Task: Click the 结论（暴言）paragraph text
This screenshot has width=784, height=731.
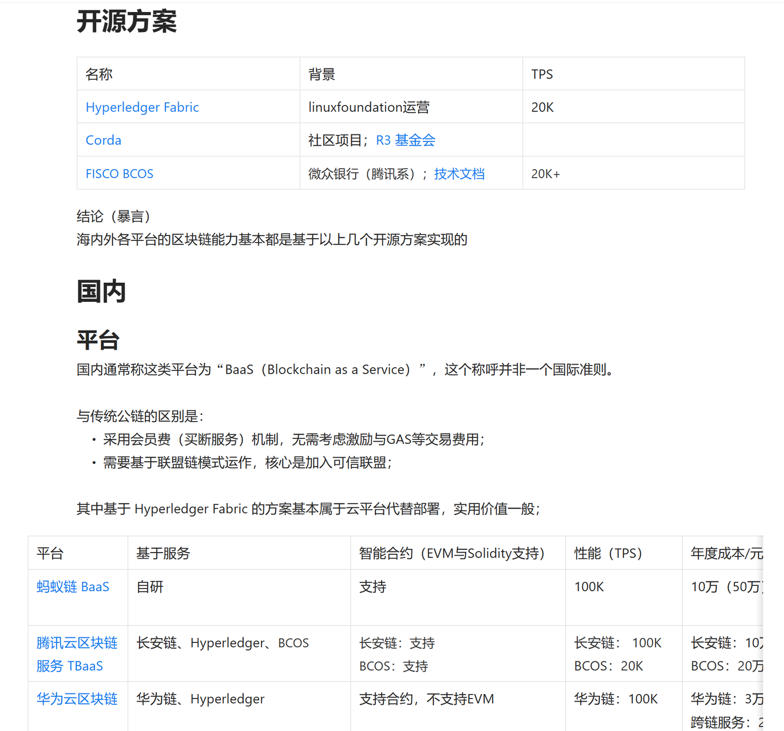Action: (114, 216)
